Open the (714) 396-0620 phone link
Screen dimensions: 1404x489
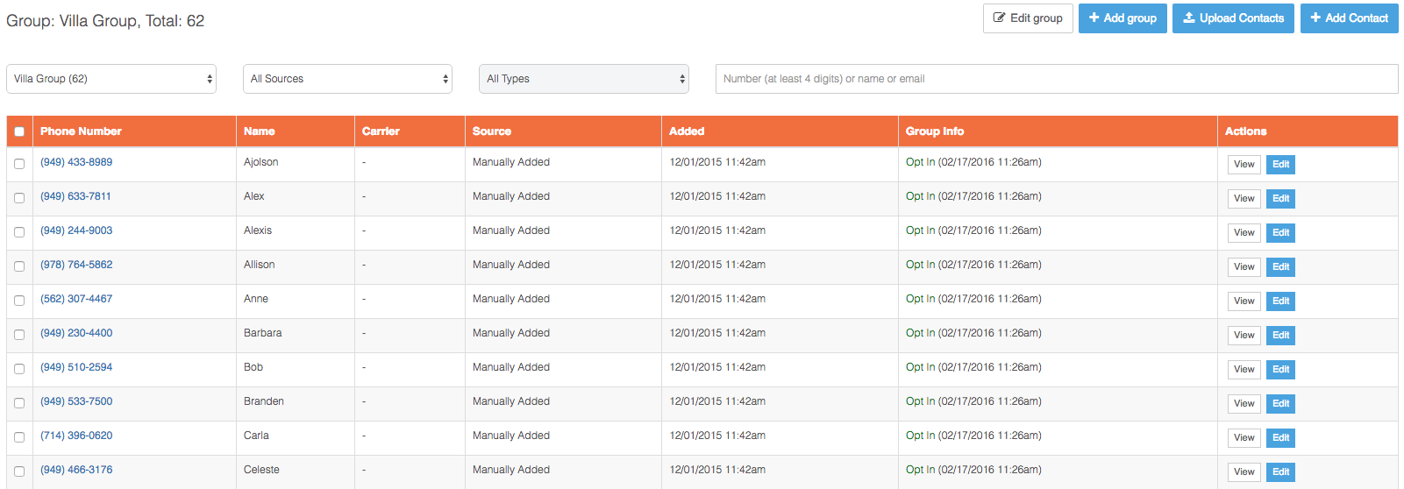point(76,436)
